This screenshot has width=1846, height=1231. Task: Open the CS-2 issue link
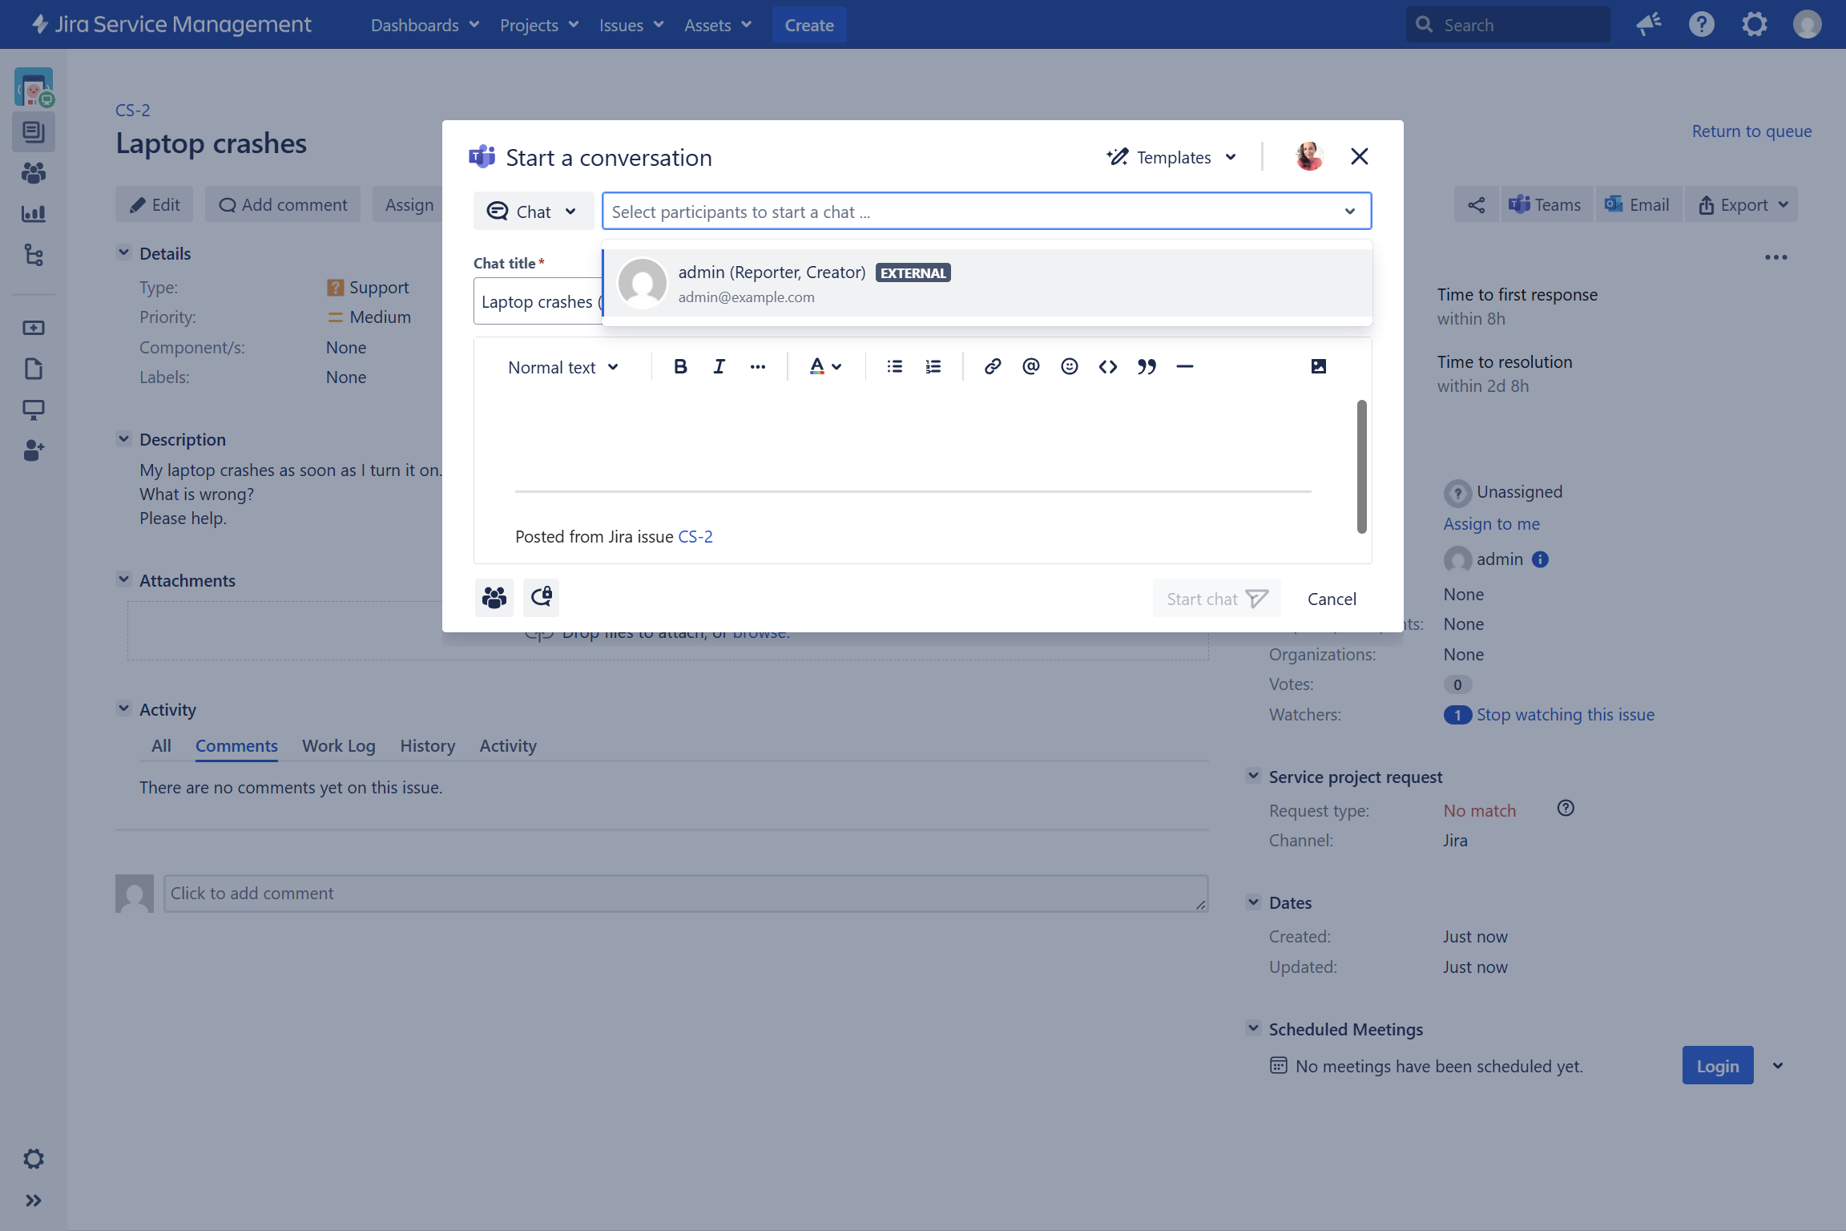[695, 536]
